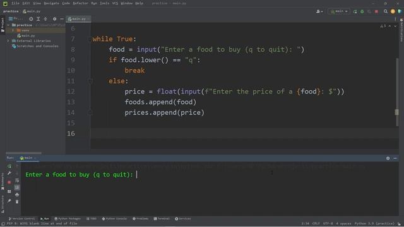Open the Version Control tool window
The width and height of the screenshot is (404, 227).
[x=21, y=219]
